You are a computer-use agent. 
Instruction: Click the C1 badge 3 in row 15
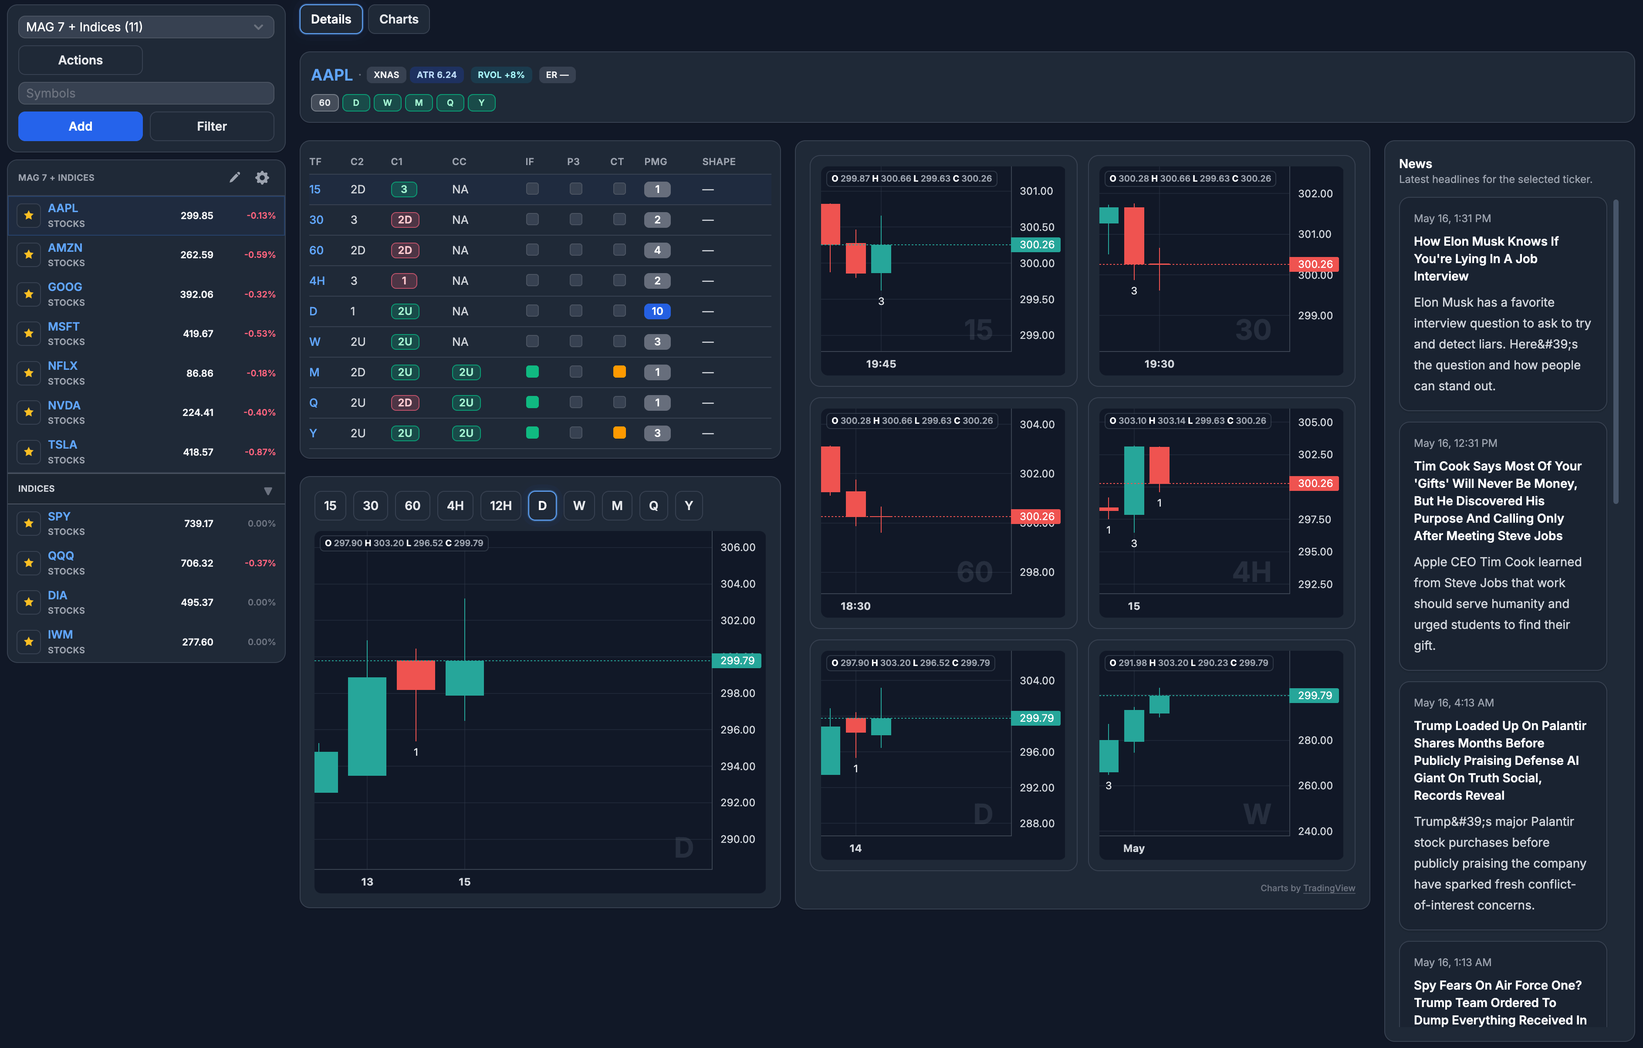(404, 189)
